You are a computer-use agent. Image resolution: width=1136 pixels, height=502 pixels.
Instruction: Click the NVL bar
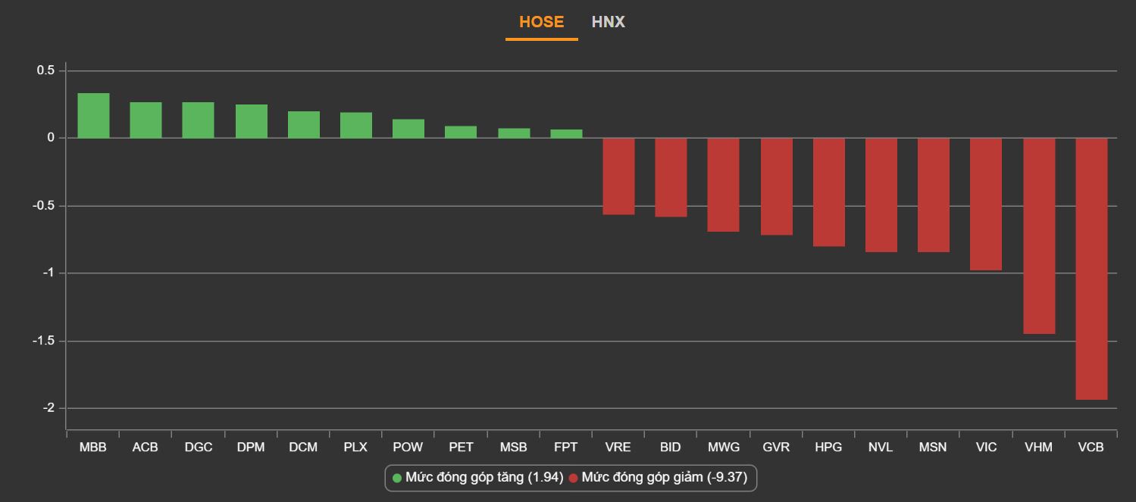point(881,195)
